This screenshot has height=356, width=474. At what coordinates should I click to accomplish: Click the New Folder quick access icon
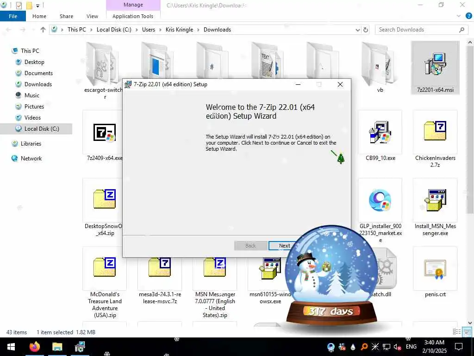tap(29, 5)
